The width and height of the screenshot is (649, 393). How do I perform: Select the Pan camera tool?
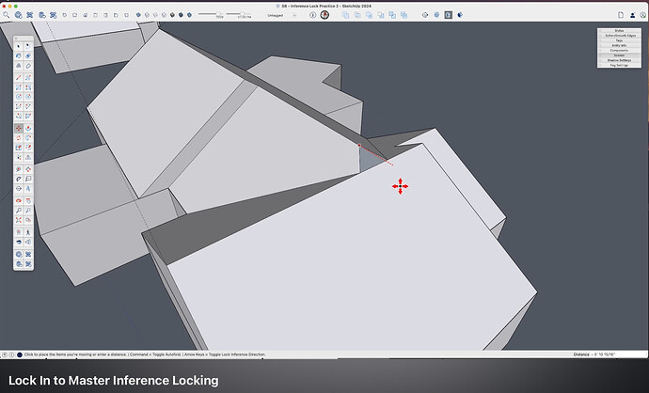tap(28, 200)
